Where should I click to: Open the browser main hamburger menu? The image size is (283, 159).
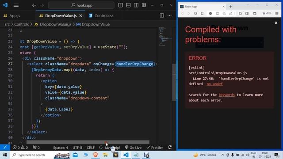[x=277, y=14]
